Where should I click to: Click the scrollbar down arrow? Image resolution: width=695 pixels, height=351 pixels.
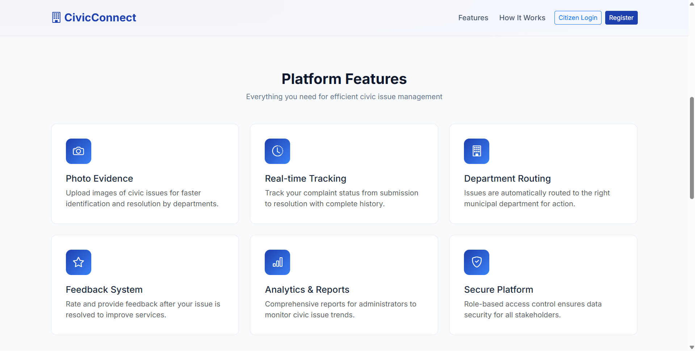coord(692,347)
